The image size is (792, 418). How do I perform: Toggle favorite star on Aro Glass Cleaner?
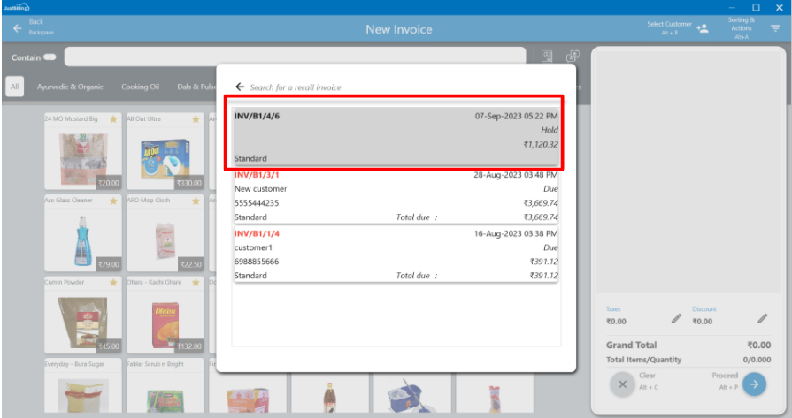point(112,201)
